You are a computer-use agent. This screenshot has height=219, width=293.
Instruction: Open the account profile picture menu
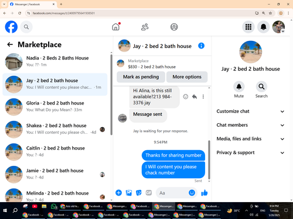pyautogui.click(x=278, y=27)
